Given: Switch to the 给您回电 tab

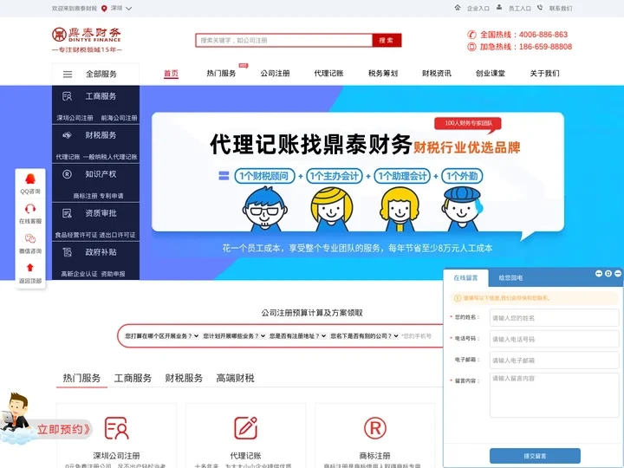Looking at the screenshot, I should tap(510, 278).
